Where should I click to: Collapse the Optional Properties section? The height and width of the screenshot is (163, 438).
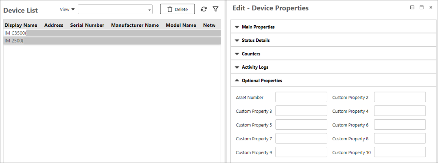point(262,81)
